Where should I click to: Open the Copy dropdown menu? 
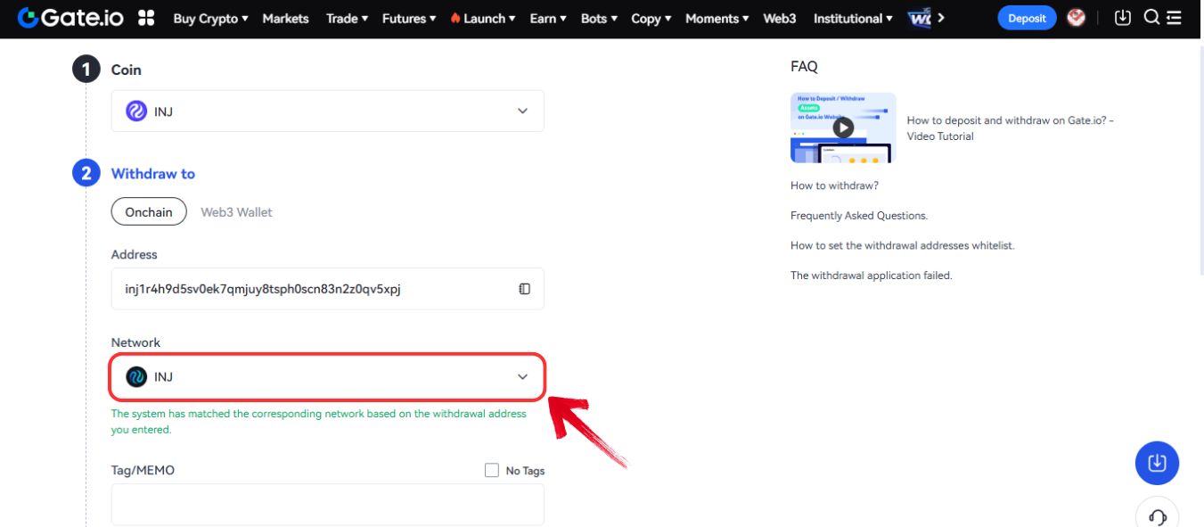click(x=651, y=18)
